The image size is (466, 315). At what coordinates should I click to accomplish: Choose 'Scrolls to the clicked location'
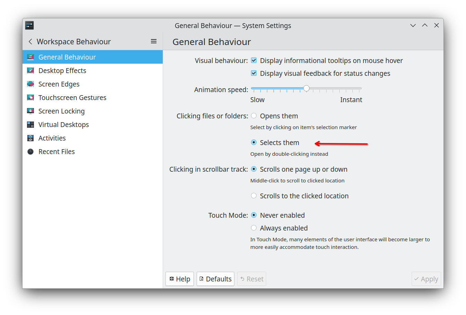(x=254, y=196)
